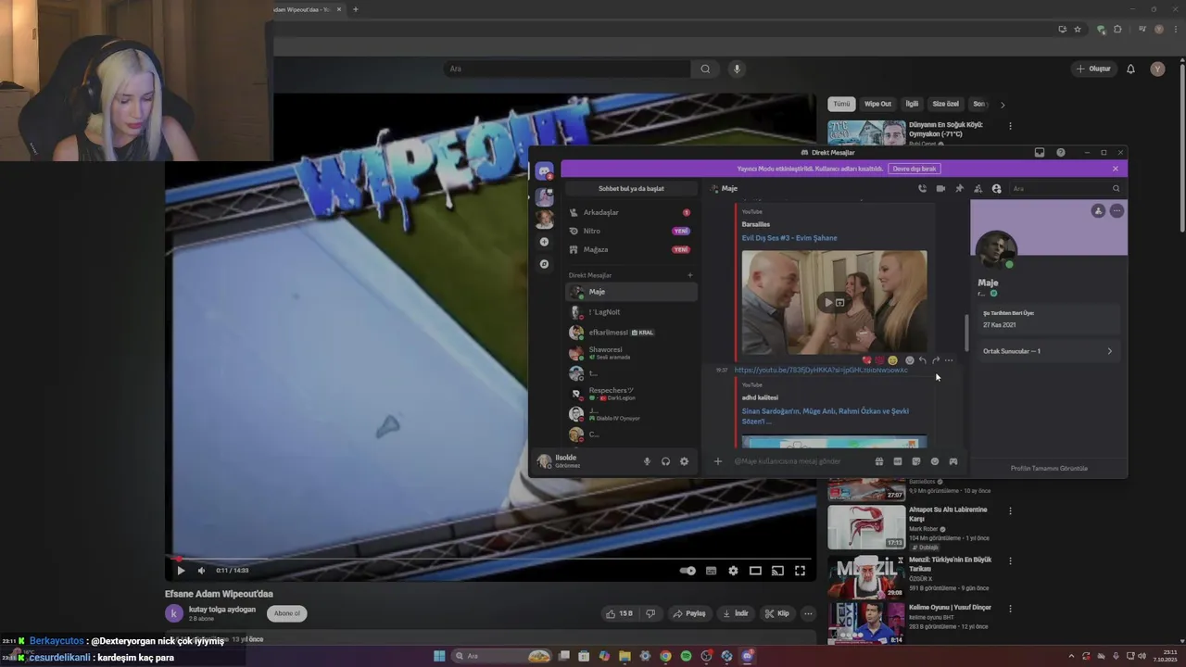Viewport: 1186px width, 667px height.
Task: Open more actions next to Klip
Action: 808,613
